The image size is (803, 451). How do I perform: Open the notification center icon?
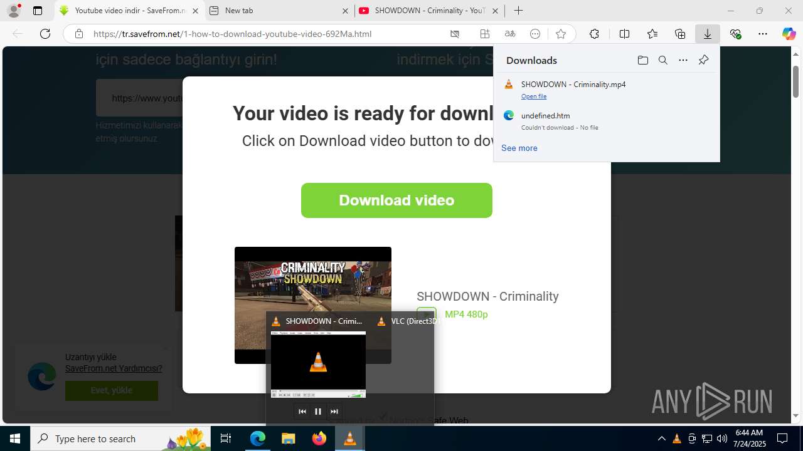782,438
